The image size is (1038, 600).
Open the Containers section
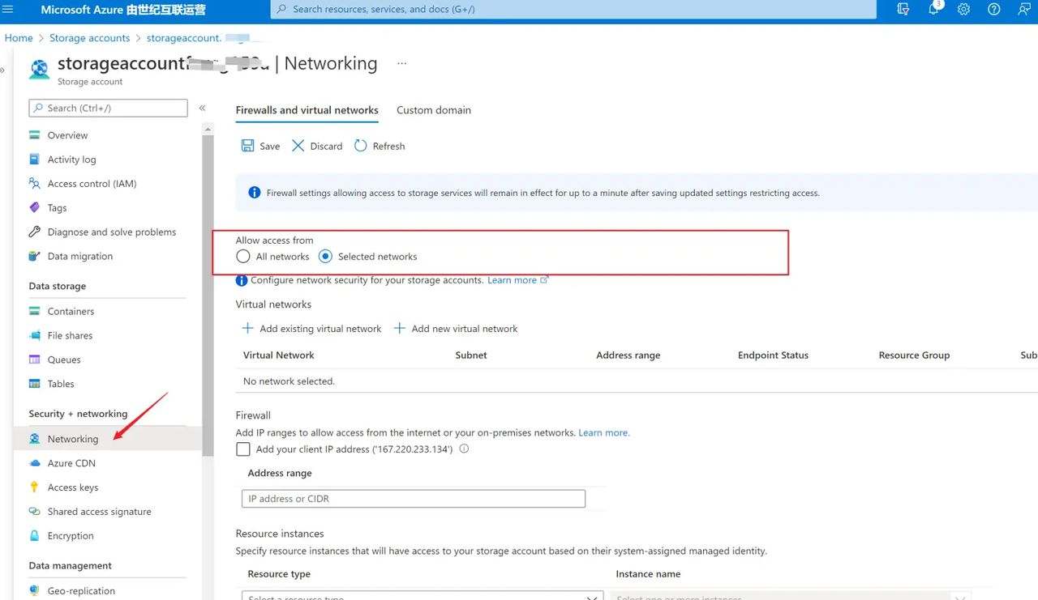coord(70,311)
